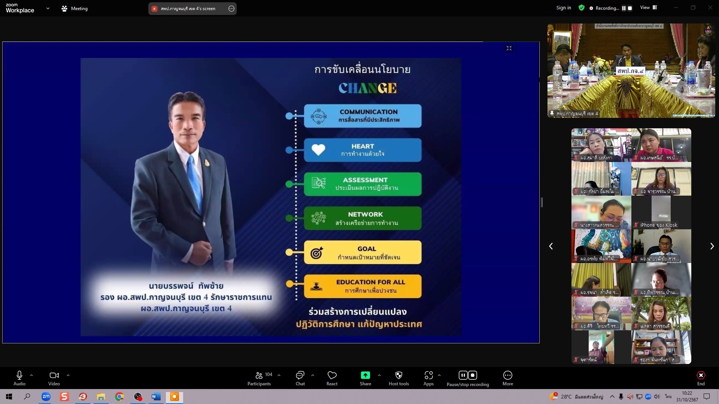719x404 pixels.
Task: Expand participants options arrow
Action: (279, 375)
